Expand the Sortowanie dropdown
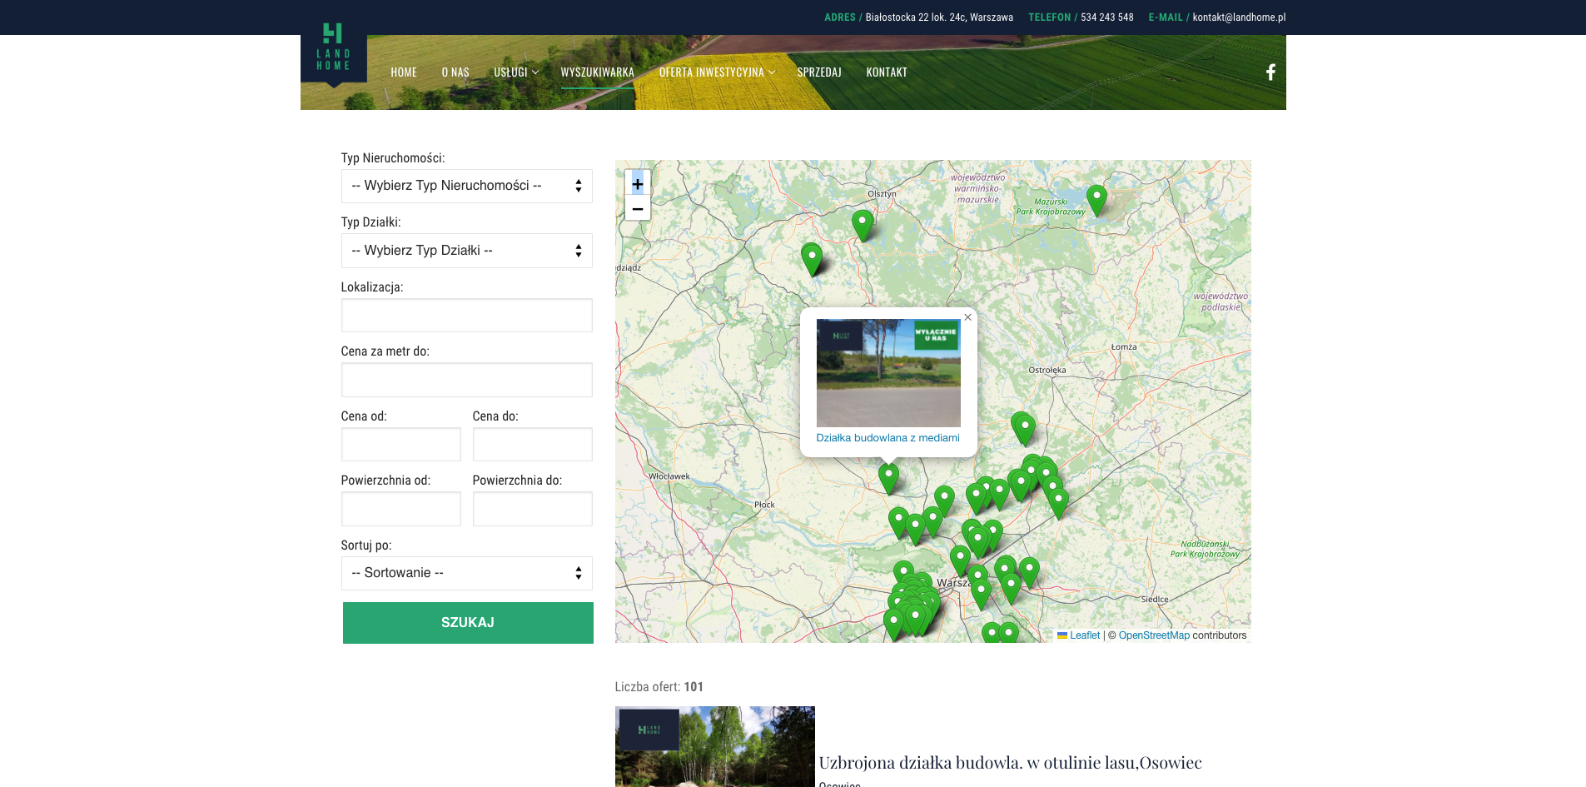Image resolution: width=1586 pixels, height=787 pixels. coord(466,573)
